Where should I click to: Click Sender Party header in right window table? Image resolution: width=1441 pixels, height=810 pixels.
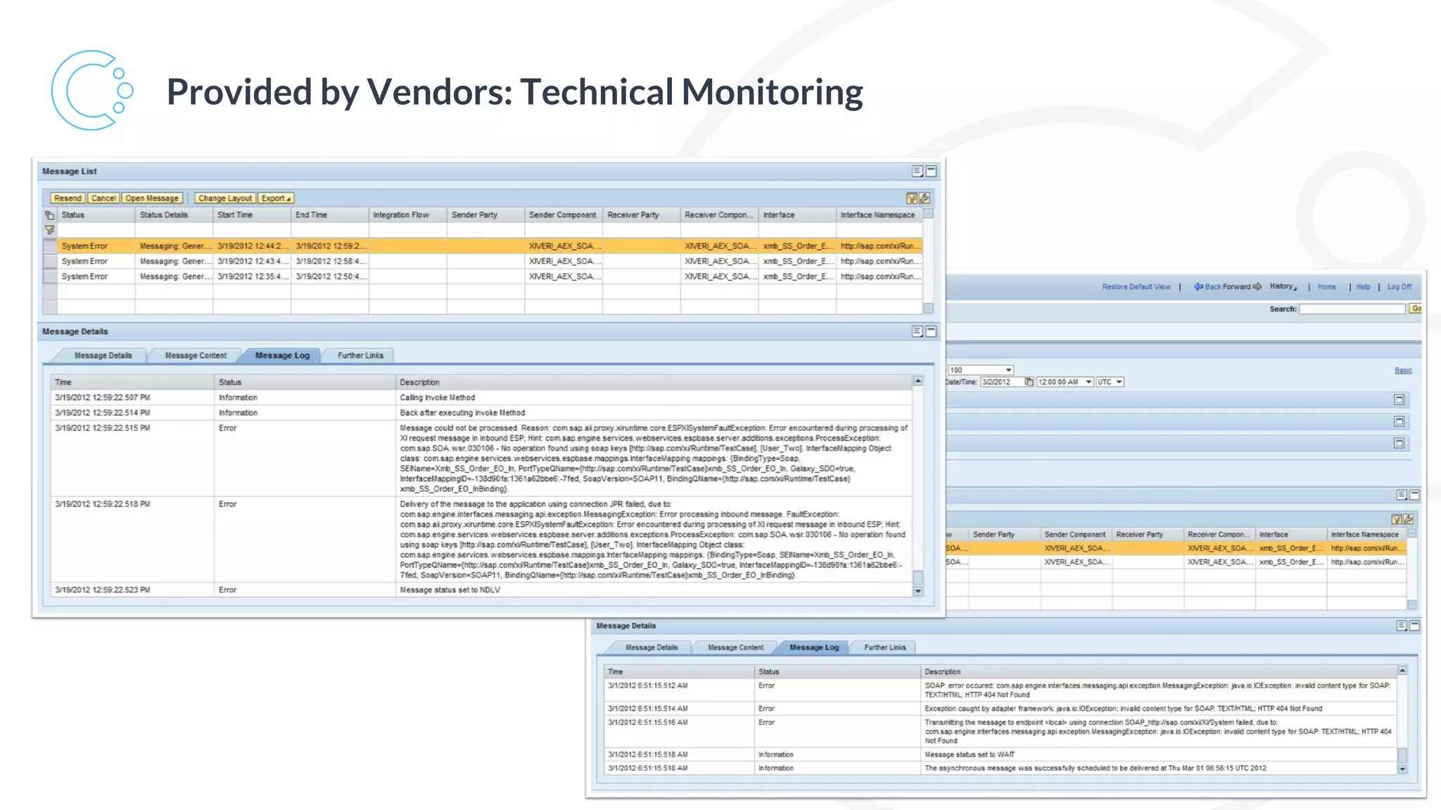[x=1005, y=534]
